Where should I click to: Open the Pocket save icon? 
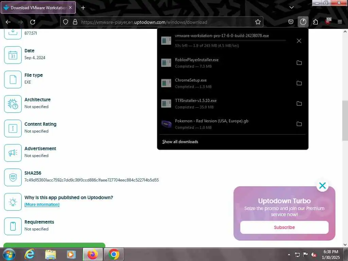pyautogui.click(x=291, y=22)
